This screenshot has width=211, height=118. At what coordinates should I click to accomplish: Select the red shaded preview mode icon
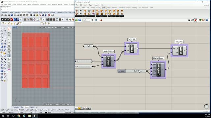tap(196, 20)
